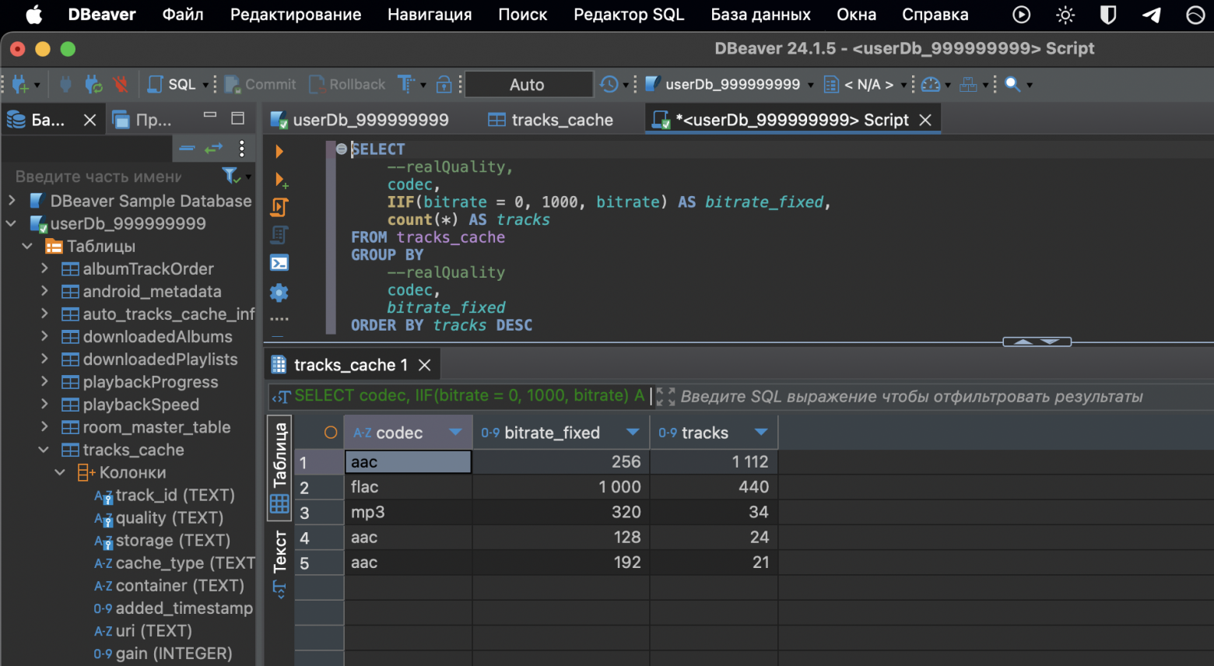
Task: Click the toolbar search magnifier icon
Action: pos(1012,84)
